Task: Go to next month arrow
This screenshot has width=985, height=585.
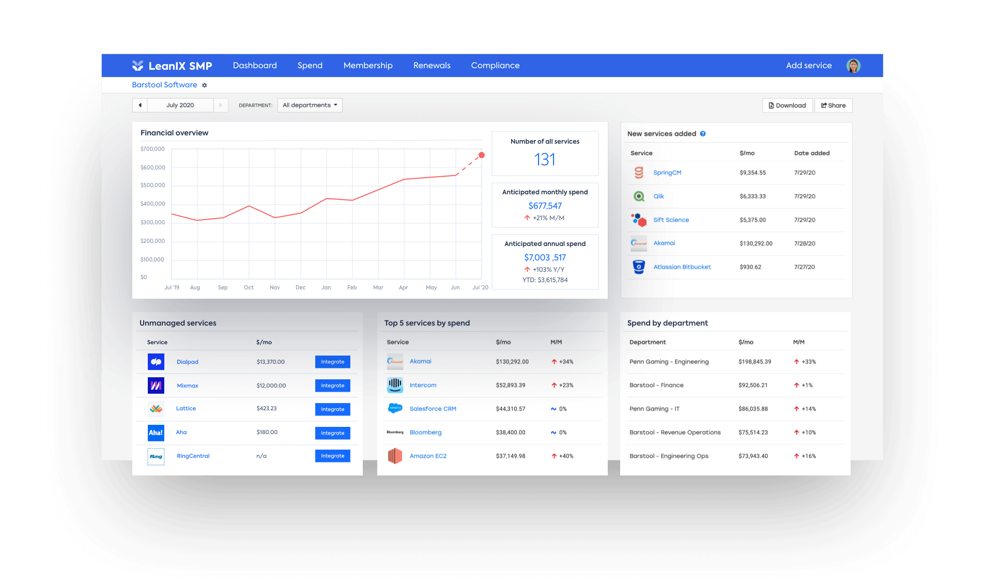Action: (x=221, y=105)
